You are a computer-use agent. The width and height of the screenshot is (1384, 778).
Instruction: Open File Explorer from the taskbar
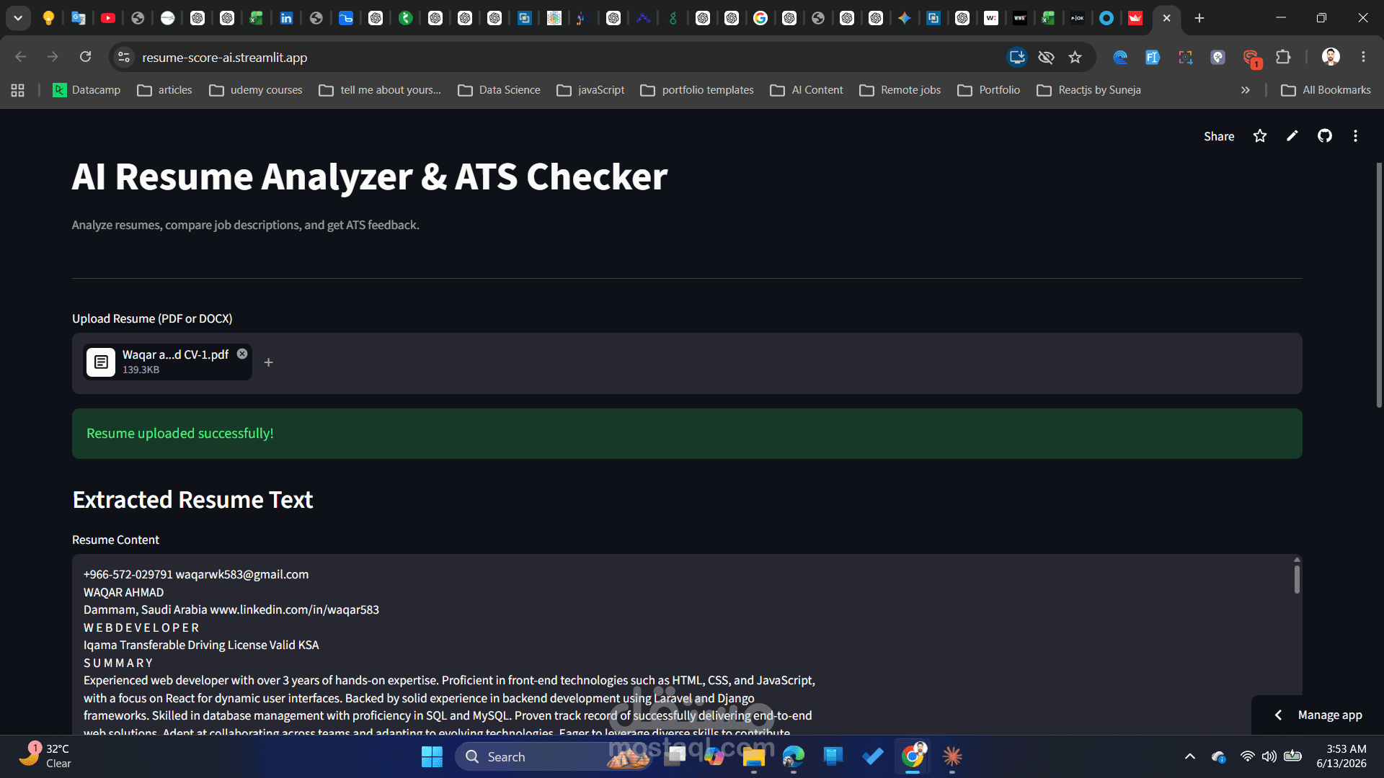click(x=754, y=756)
